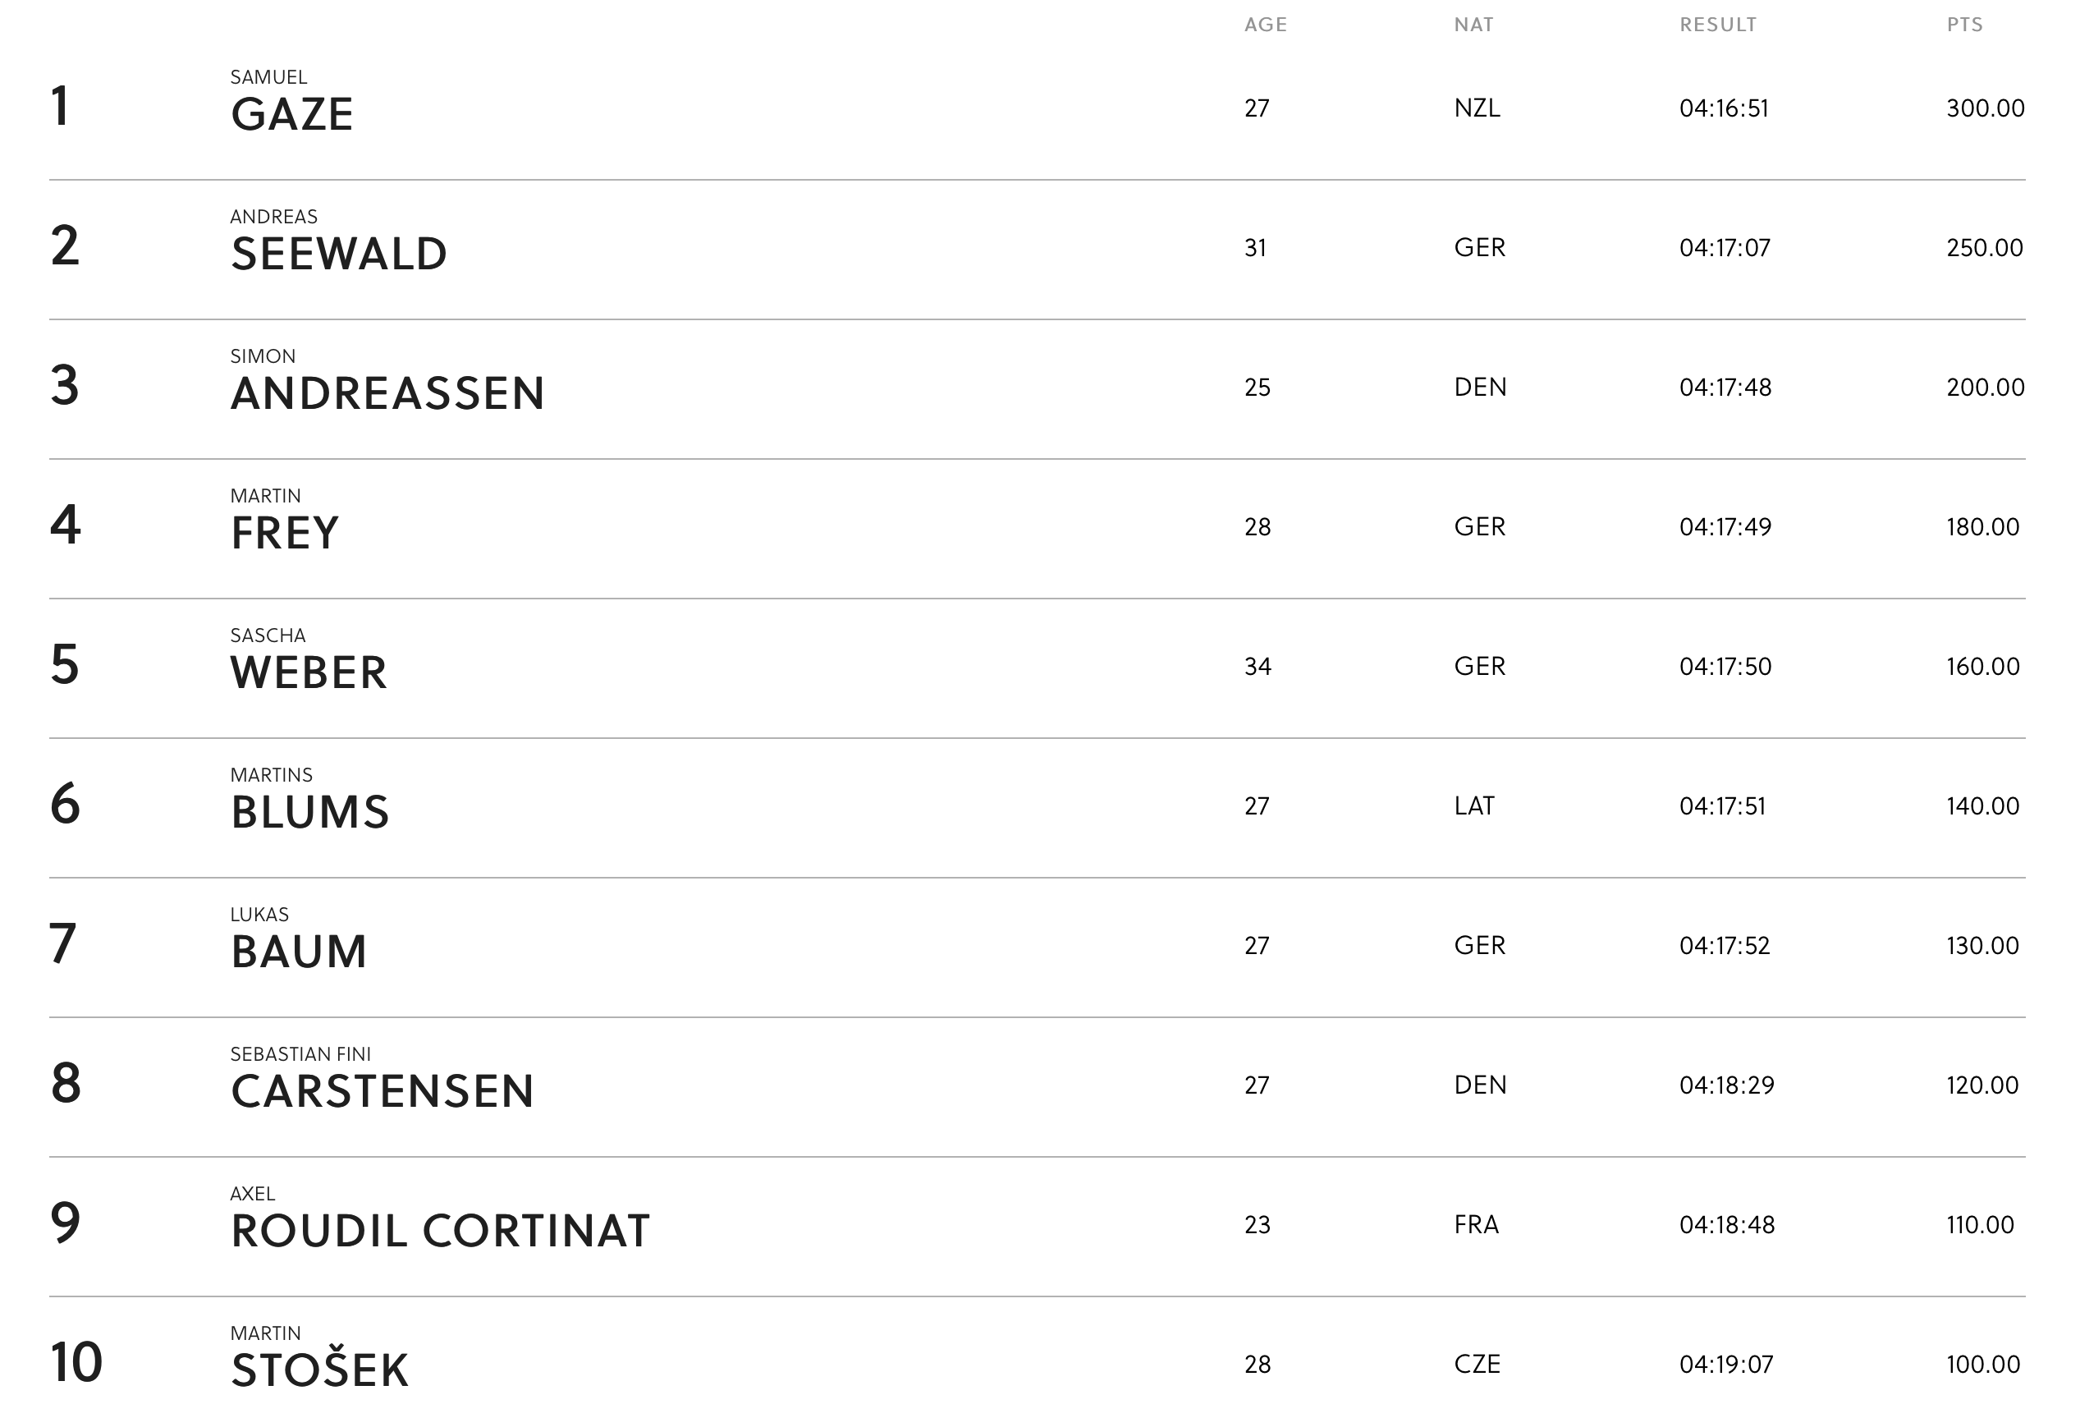2080x1427 pixels.
Task: Click the AGE column header
Action: coord(1265,25)
